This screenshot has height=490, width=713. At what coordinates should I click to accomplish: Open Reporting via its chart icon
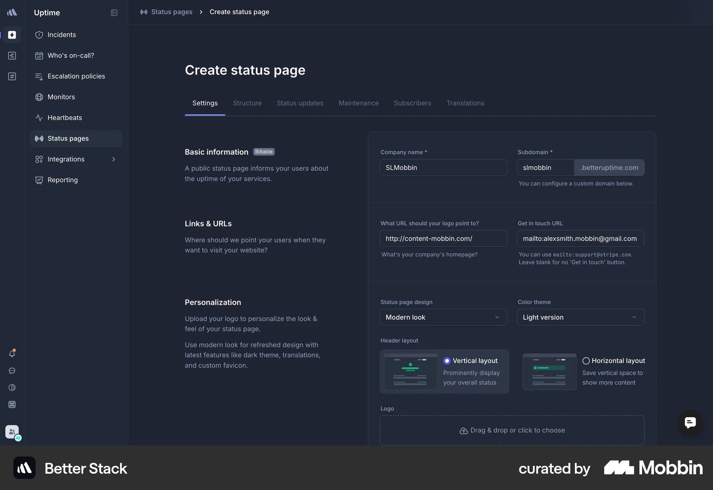click(x=39, y=180)
